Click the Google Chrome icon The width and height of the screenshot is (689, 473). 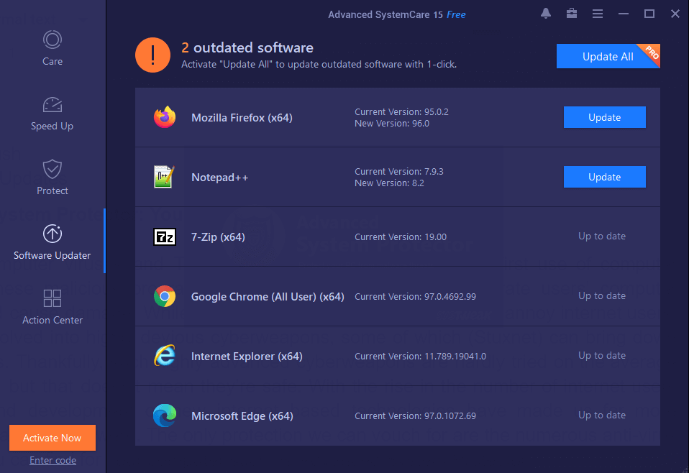click(x=165, y=296)
